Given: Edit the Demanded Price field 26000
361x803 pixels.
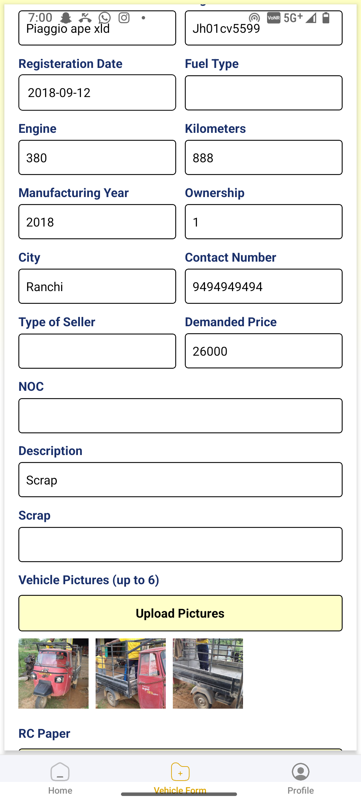Looking at the screenshot, I should click(264, 351).
